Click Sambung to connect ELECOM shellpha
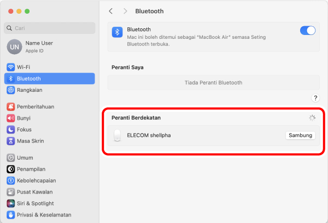This screenshot has width=328, height=223. 300,136
